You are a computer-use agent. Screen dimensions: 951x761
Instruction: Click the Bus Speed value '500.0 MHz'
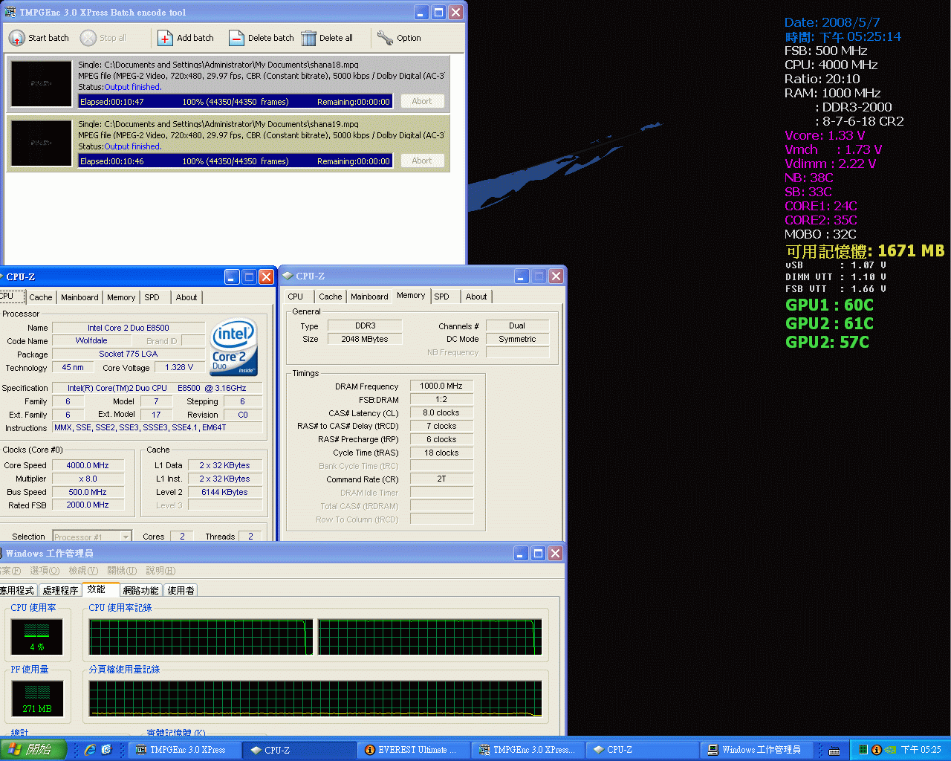pyautogui.click(x=88, y=492)
